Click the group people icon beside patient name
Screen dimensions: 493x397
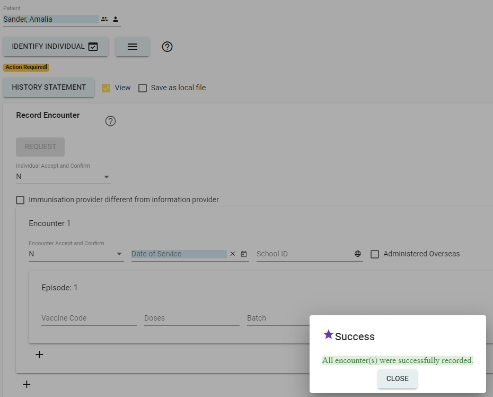104,19
